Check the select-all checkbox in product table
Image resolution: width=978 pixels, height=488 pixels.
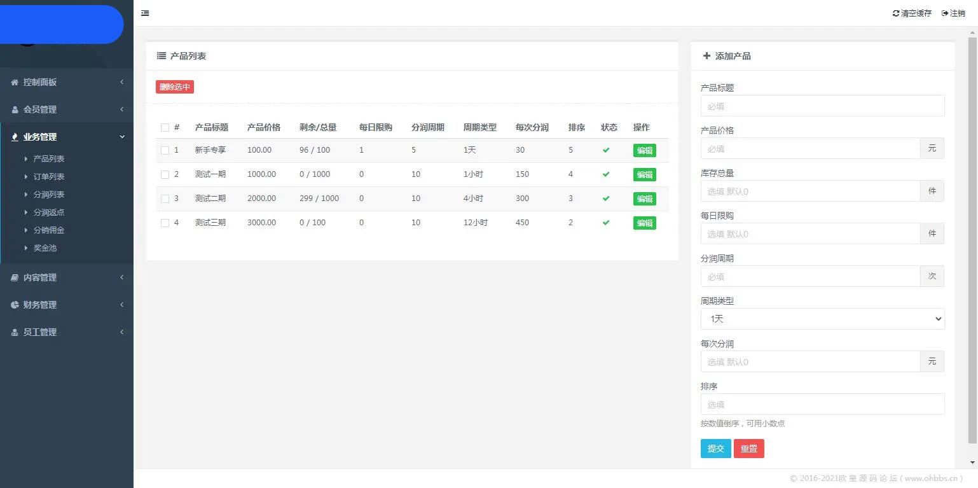(163, 127)
